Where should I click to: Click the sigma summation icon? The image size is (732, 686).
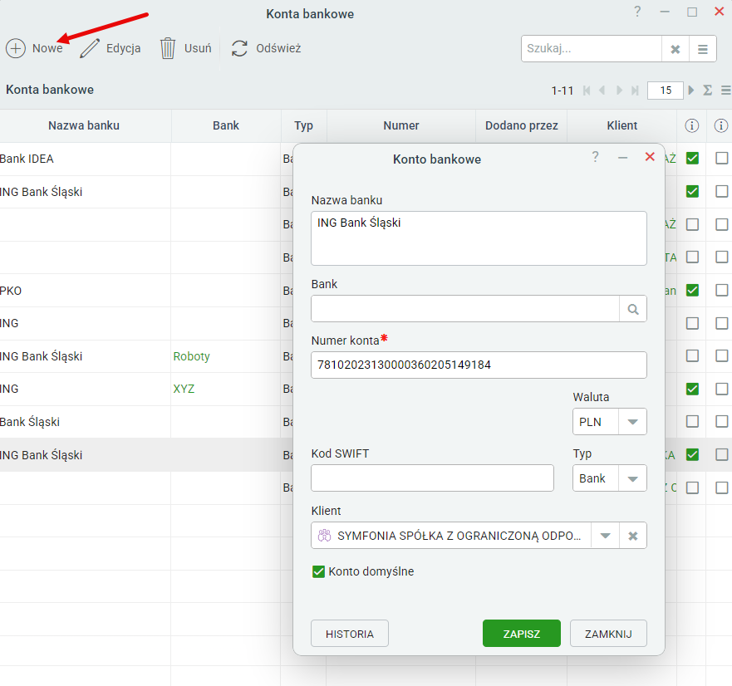coord(708,90)
